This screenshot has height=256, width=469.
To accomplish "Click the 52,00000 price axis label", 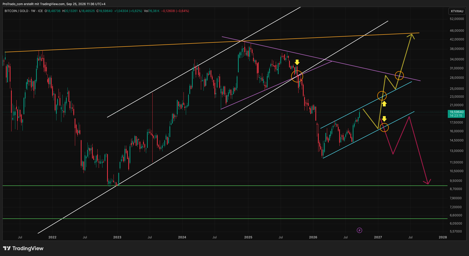I will tap(457, 19).
